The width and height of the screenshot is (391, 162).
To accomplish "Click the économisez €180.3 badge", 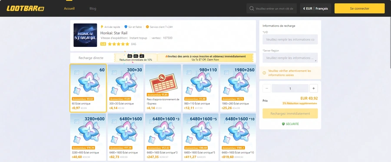I will pyautogui.click(x=233, y=148).
